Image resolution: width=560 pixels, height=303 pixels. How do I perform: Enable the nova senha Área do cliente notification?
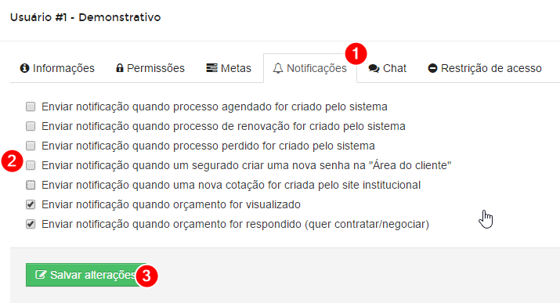(x=31, y=166)
